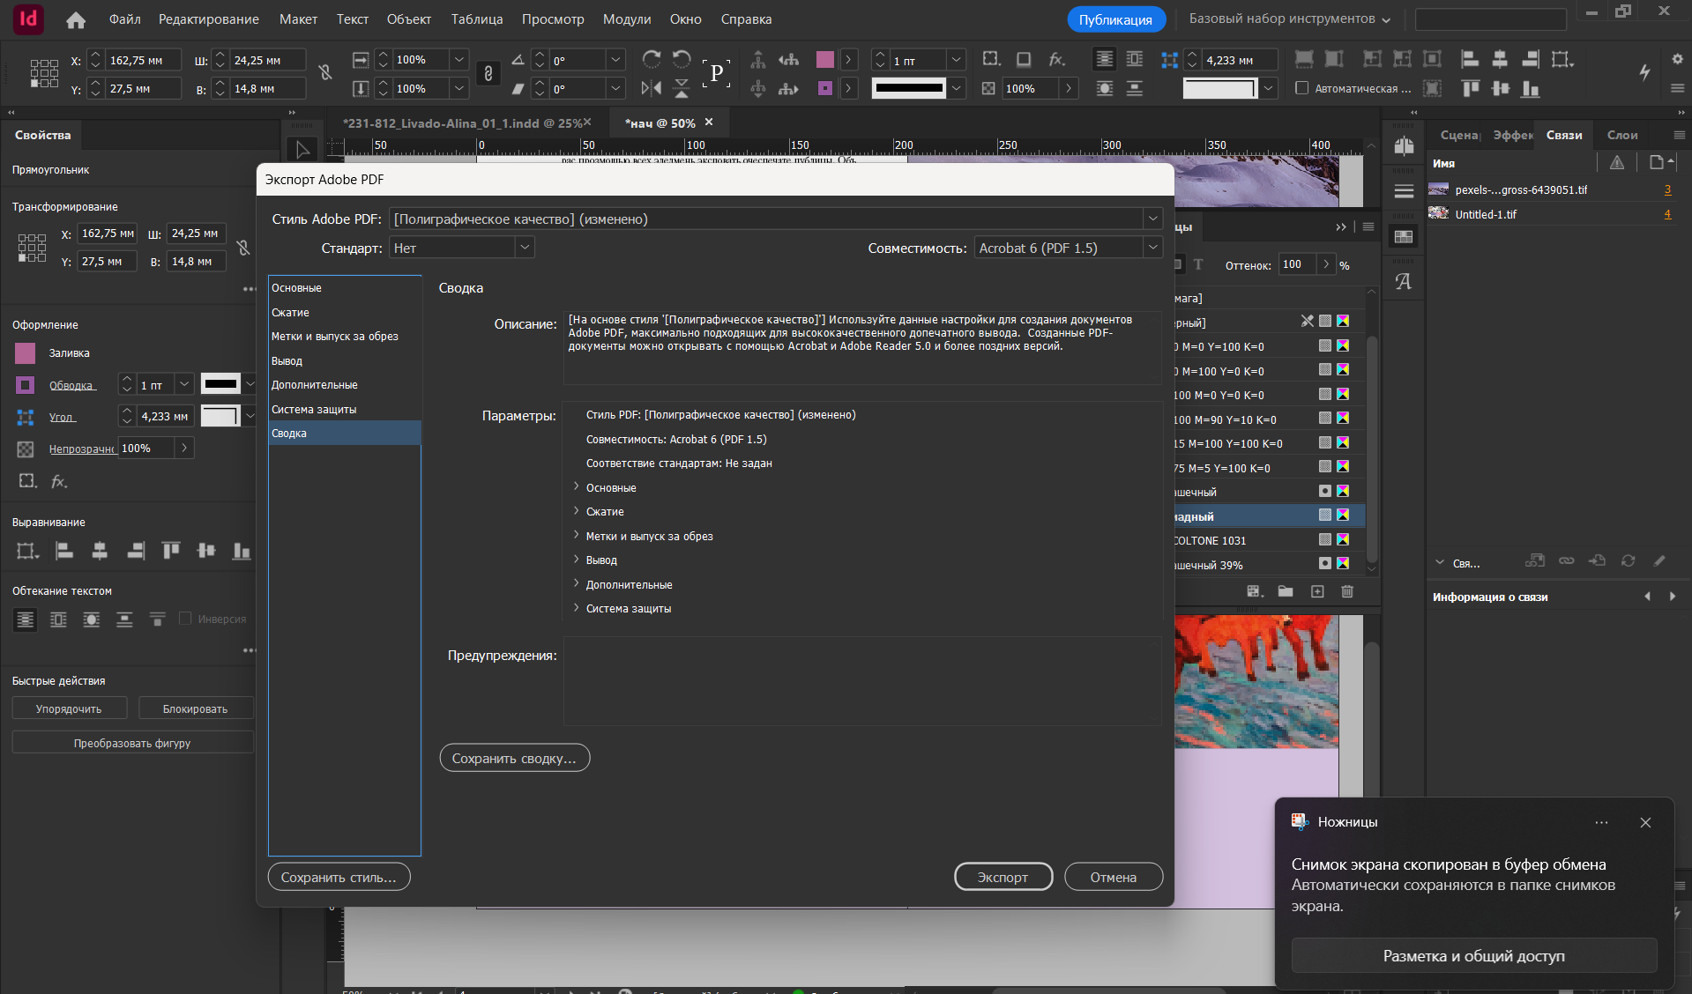Align top edges in the Properties panel
This screenshot has height=994, width=1692.
pyautogui.click(x=171, y=551)
